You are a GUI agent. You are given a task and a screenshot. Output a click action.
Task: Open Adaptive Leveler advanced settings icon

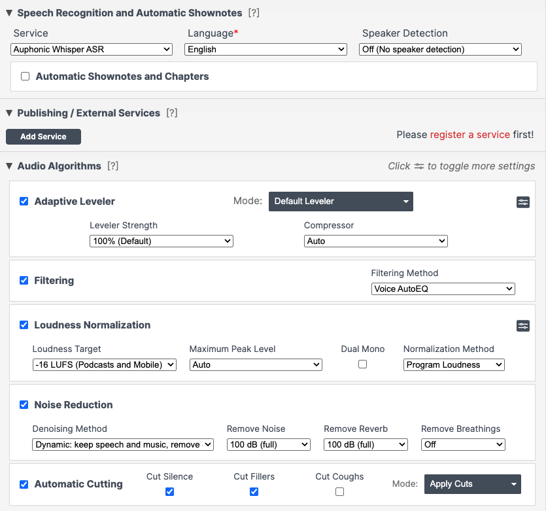[522, 202]
